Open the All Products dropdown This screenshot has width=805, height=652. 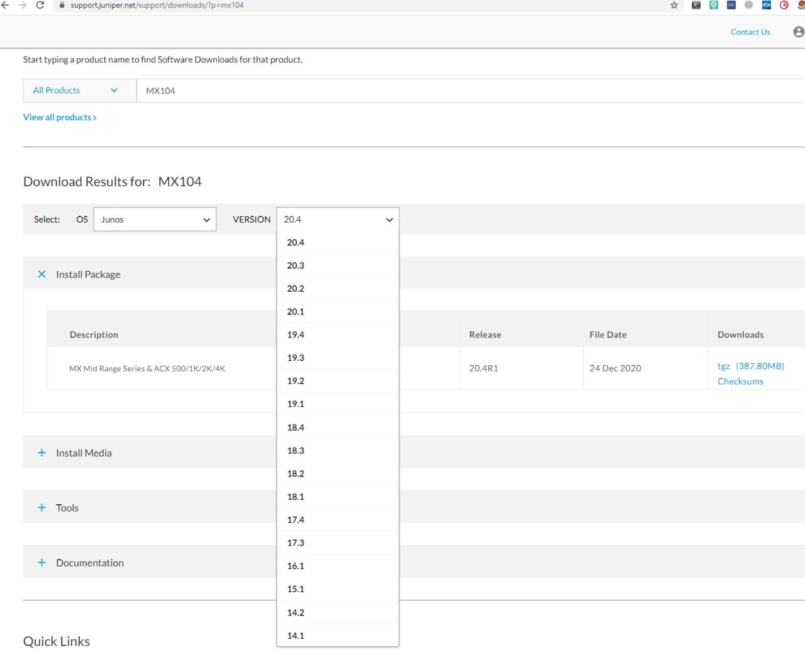[x=80, y=91]
